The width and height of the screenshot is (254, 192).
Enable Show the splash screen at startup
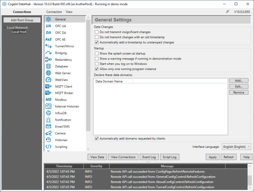[97, 54]
